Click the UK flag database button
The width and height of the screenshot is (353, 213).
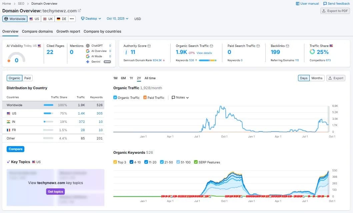click(x=48, y=19)
